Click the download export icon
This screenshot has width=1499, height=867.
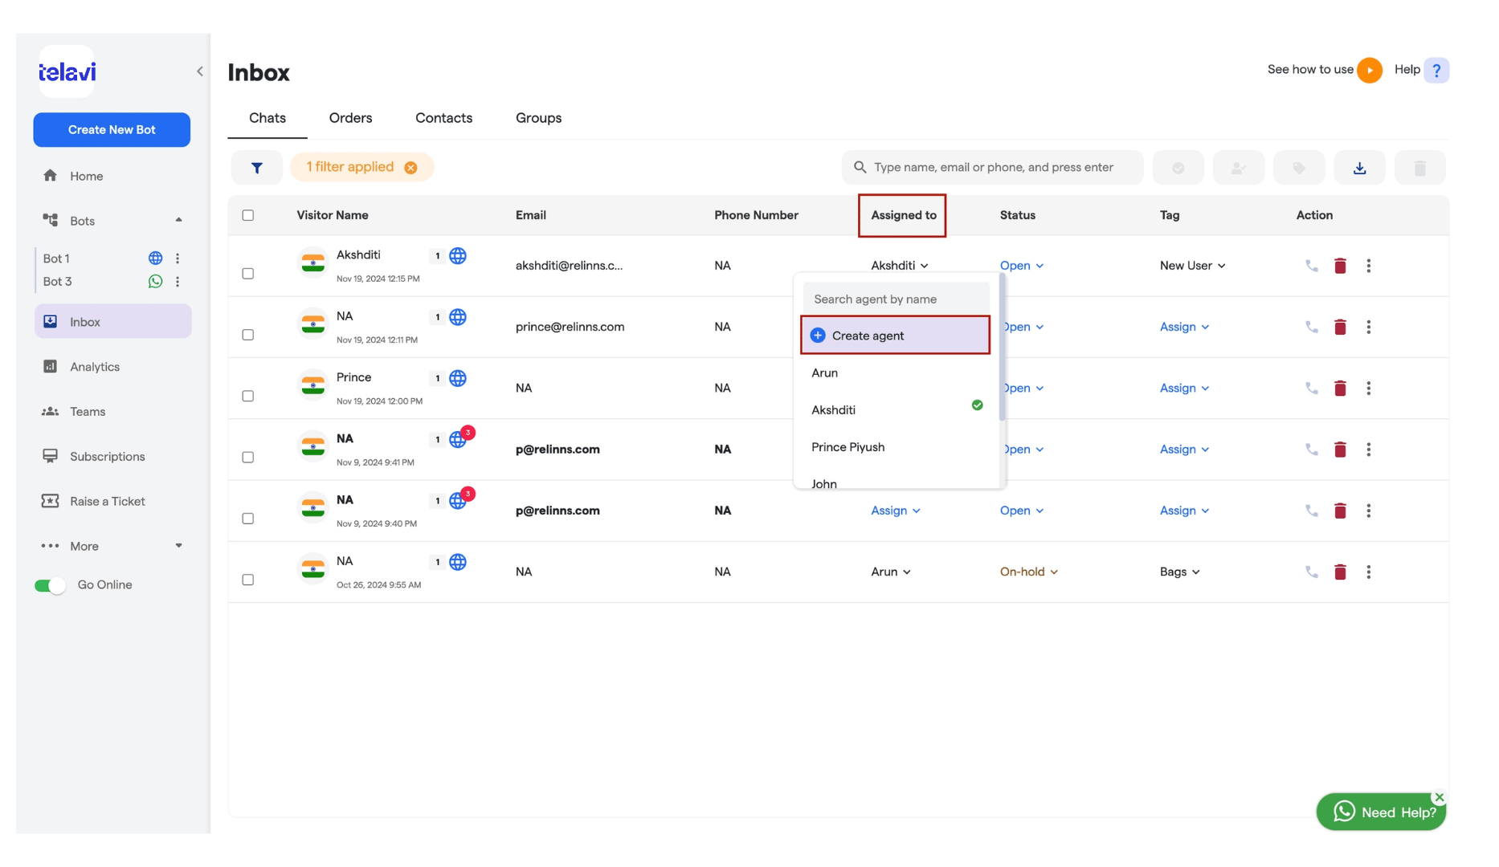click(1359, 168)
